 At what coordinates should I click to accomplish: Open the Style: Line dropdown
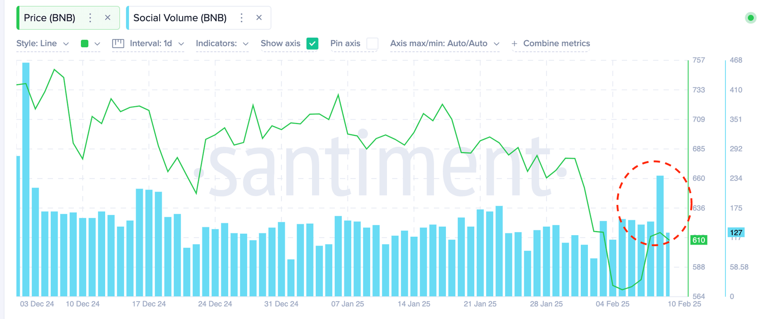click(43, 44)
